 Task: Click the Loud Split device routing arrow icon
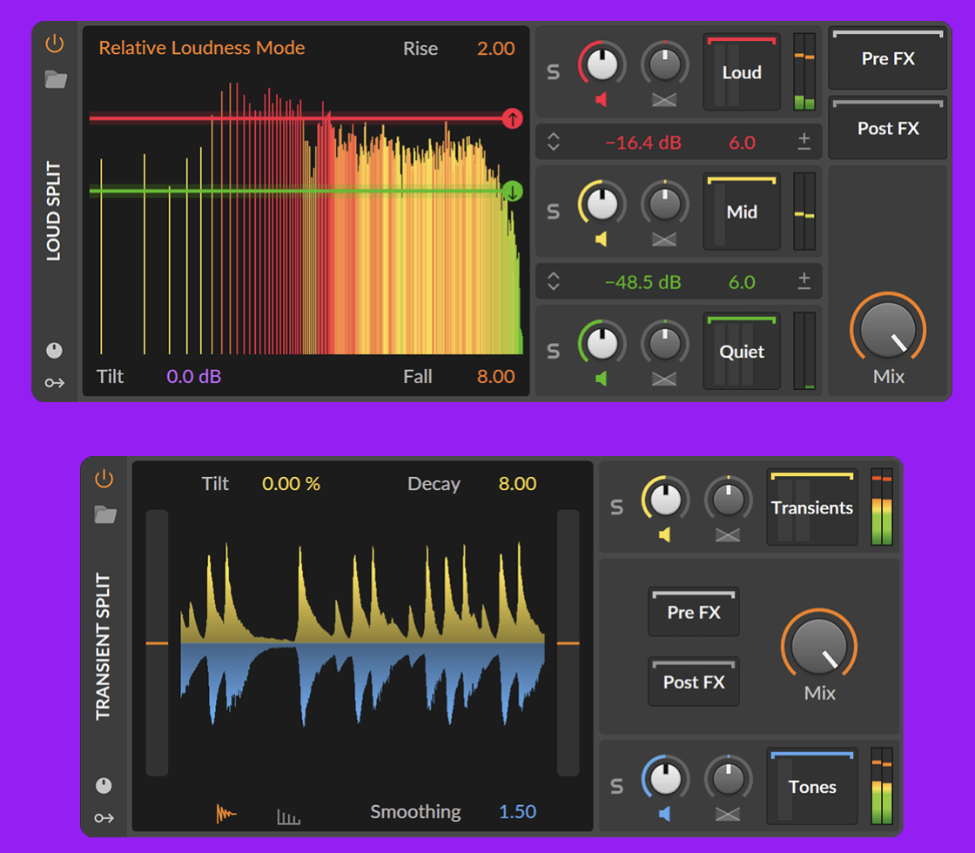[54, 383]
